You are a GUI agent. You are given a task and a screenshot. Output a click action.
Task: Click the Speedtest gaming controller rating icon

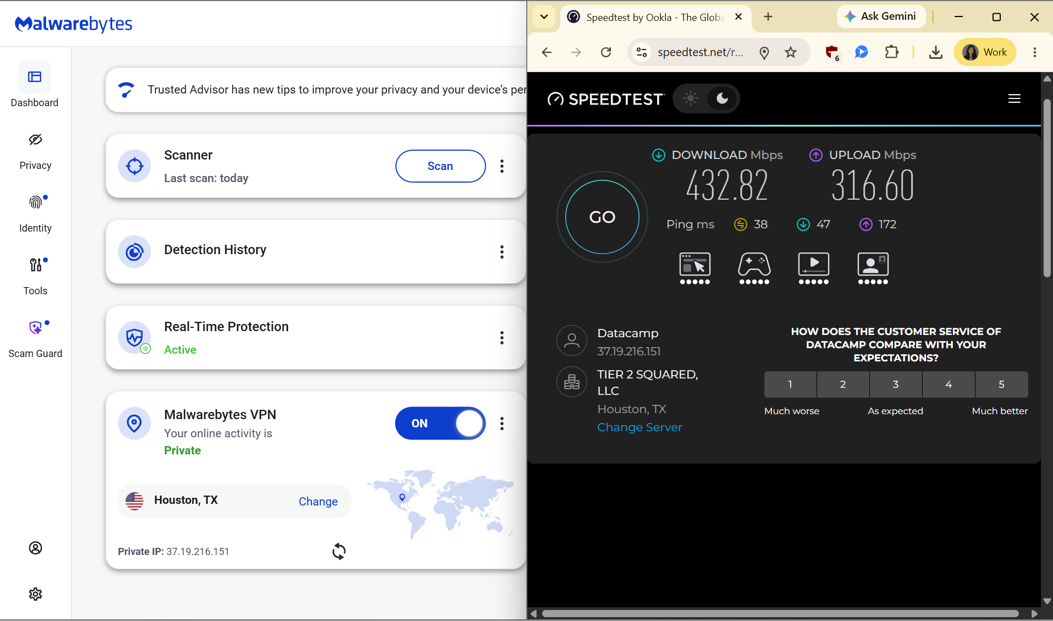[x=754, y=268]
